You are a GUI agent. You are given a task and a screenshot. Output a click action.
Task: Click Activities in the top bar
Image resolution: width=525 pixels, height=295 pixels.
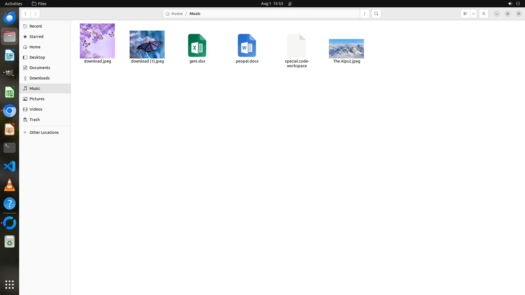tap(13, 4)
